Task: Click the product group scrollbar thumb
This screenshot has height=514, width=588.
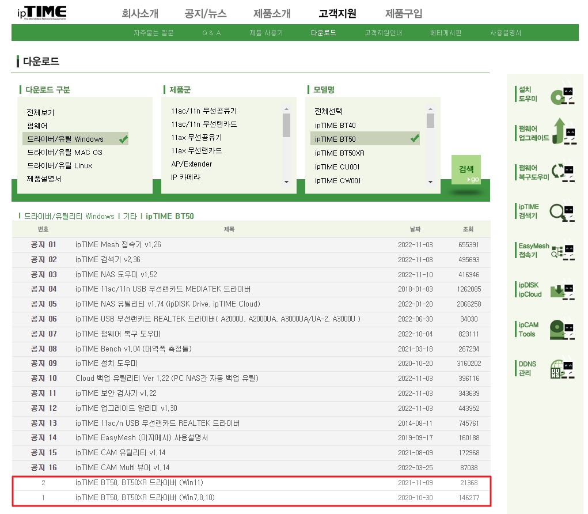Action: click(286, 125)
